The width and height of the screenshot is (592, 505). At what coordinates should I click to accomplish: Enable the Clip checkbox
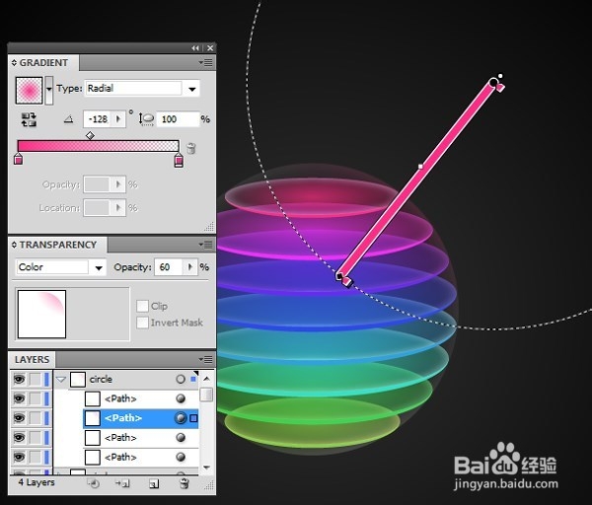[x=142, y=306]
